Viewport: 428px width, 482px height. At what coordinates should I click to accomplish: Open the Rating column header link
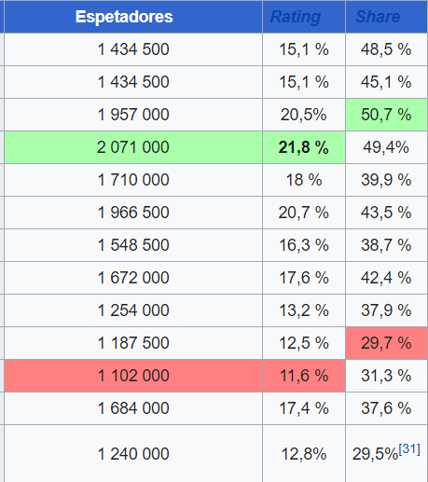[x=296, y=17]
